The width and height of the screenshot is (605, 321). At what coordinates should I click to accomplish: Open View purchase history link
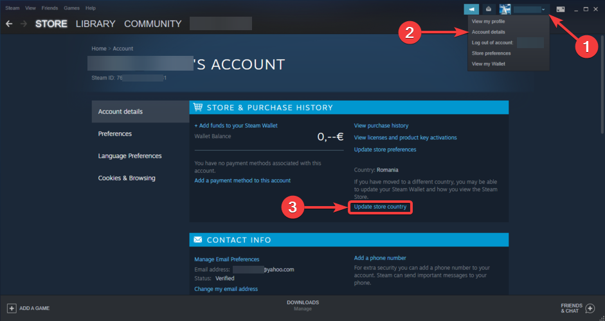[381, 126]
